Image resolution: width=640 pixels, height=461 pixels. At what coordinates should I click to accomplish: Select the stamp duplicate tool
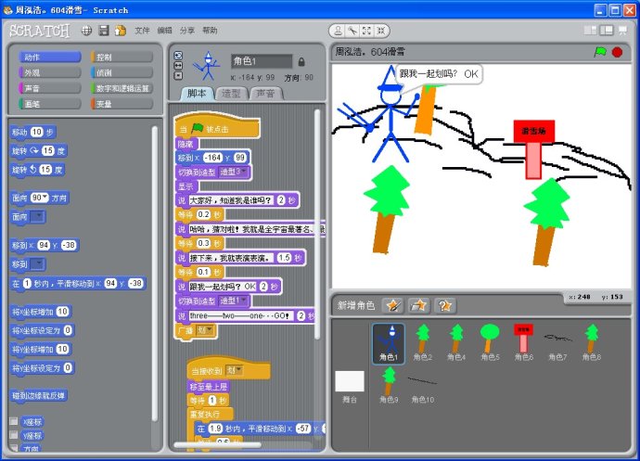click(339, 30)
